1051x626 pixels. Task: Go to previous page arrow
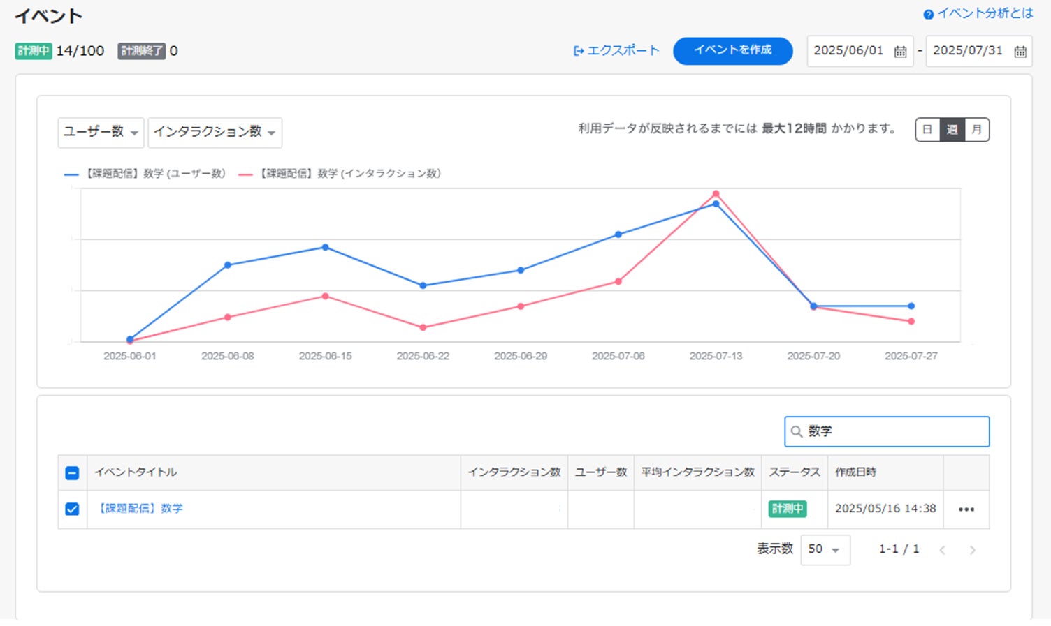click(942, 550)
